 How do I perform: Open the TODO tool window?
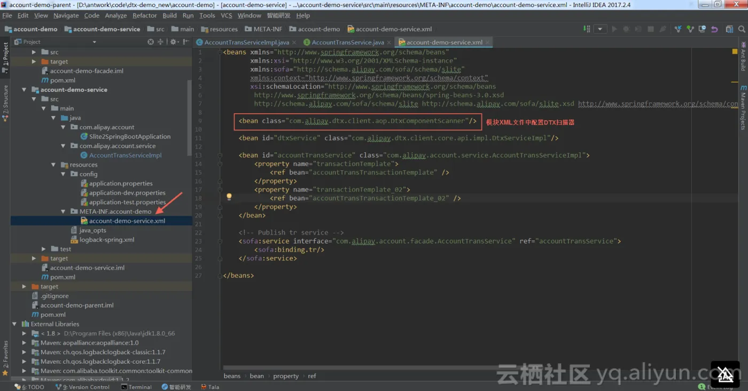pyautogui.click(x=29, y=387)
